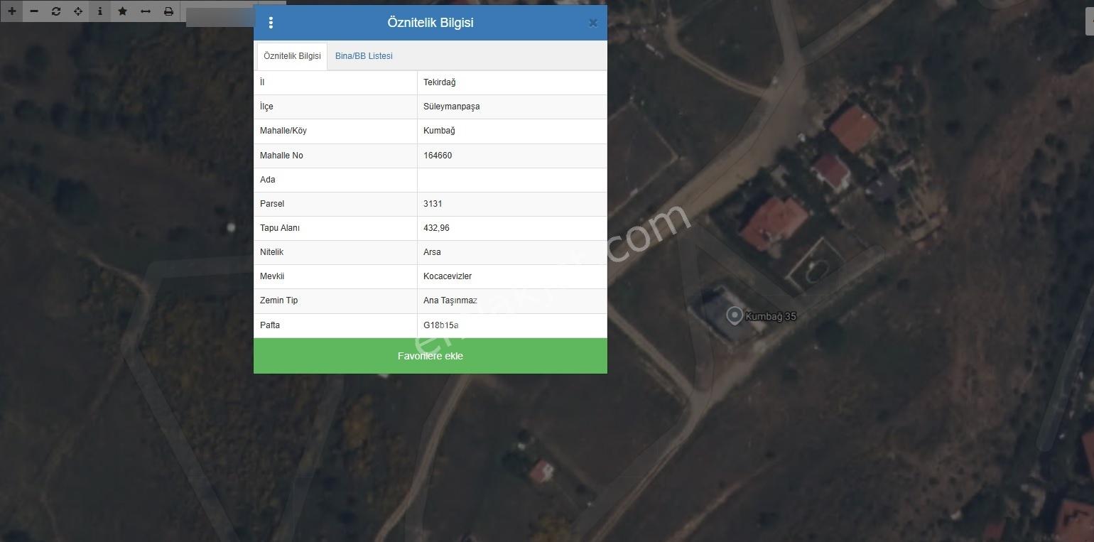Click the Mahalle No value 164660
This screenshot has width=1094, height=542.
click(x=438, y=156)
